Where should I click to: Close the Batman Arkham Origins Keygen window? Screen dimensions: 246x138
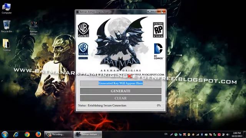point(161,11)
